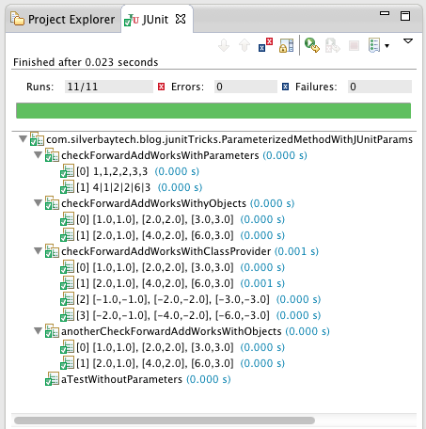The image size is (426, 429).
Task: Click the horizontal scrollbar at bottom
Action: (165, 421)
